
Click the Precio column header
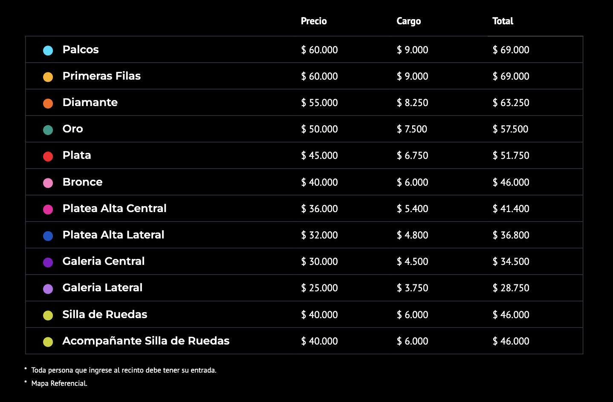pyautogui.click(x=314, y=21)
